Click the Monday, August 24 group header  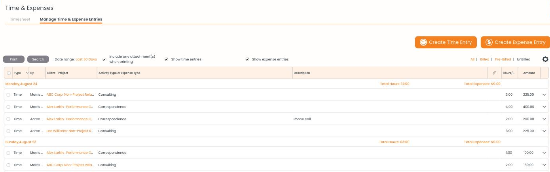pyautogui.click(x=21, y=84)
